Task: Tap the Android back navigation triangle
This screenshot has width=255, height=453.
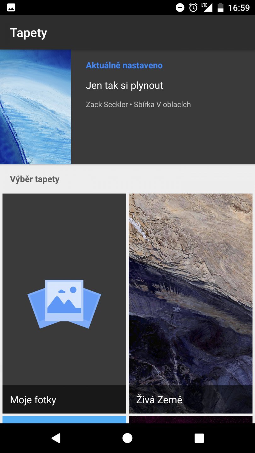Action: (56, 438)
